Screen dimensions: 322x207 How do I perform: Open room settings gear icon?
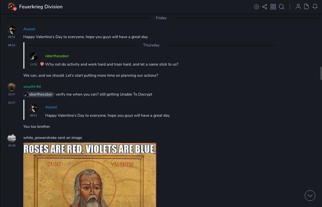pos(256,7)
